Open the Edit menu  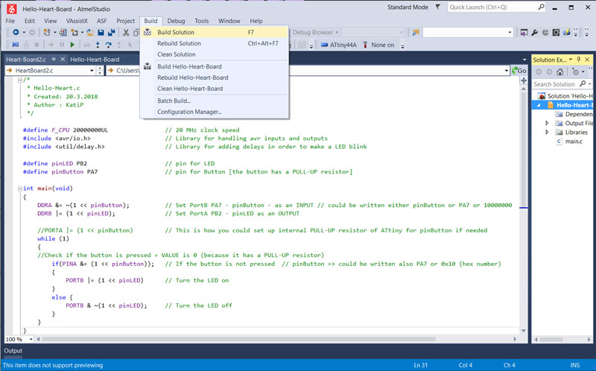coord(30,21)
